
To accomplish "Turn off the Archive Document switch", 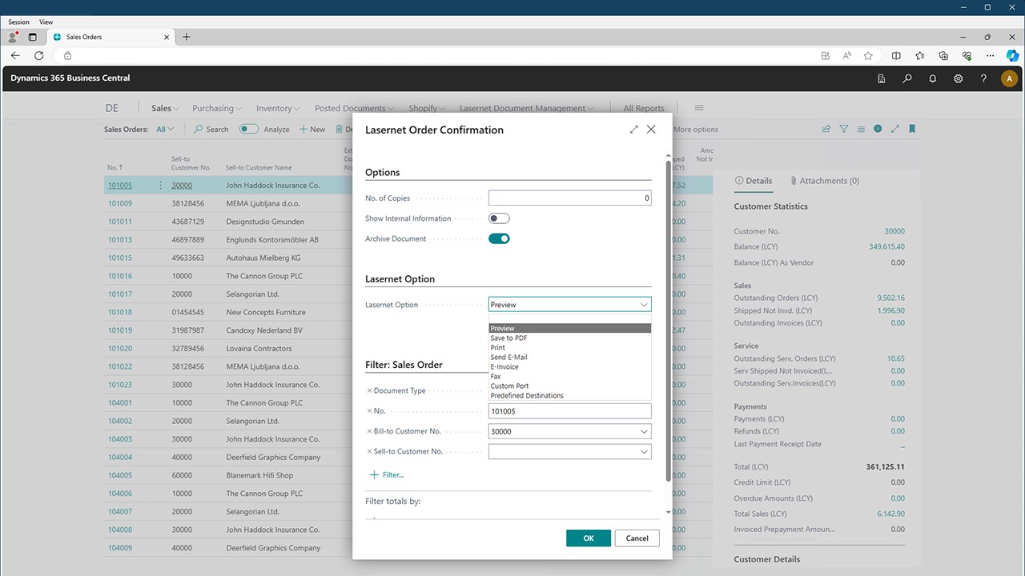I will coord(499,238).
